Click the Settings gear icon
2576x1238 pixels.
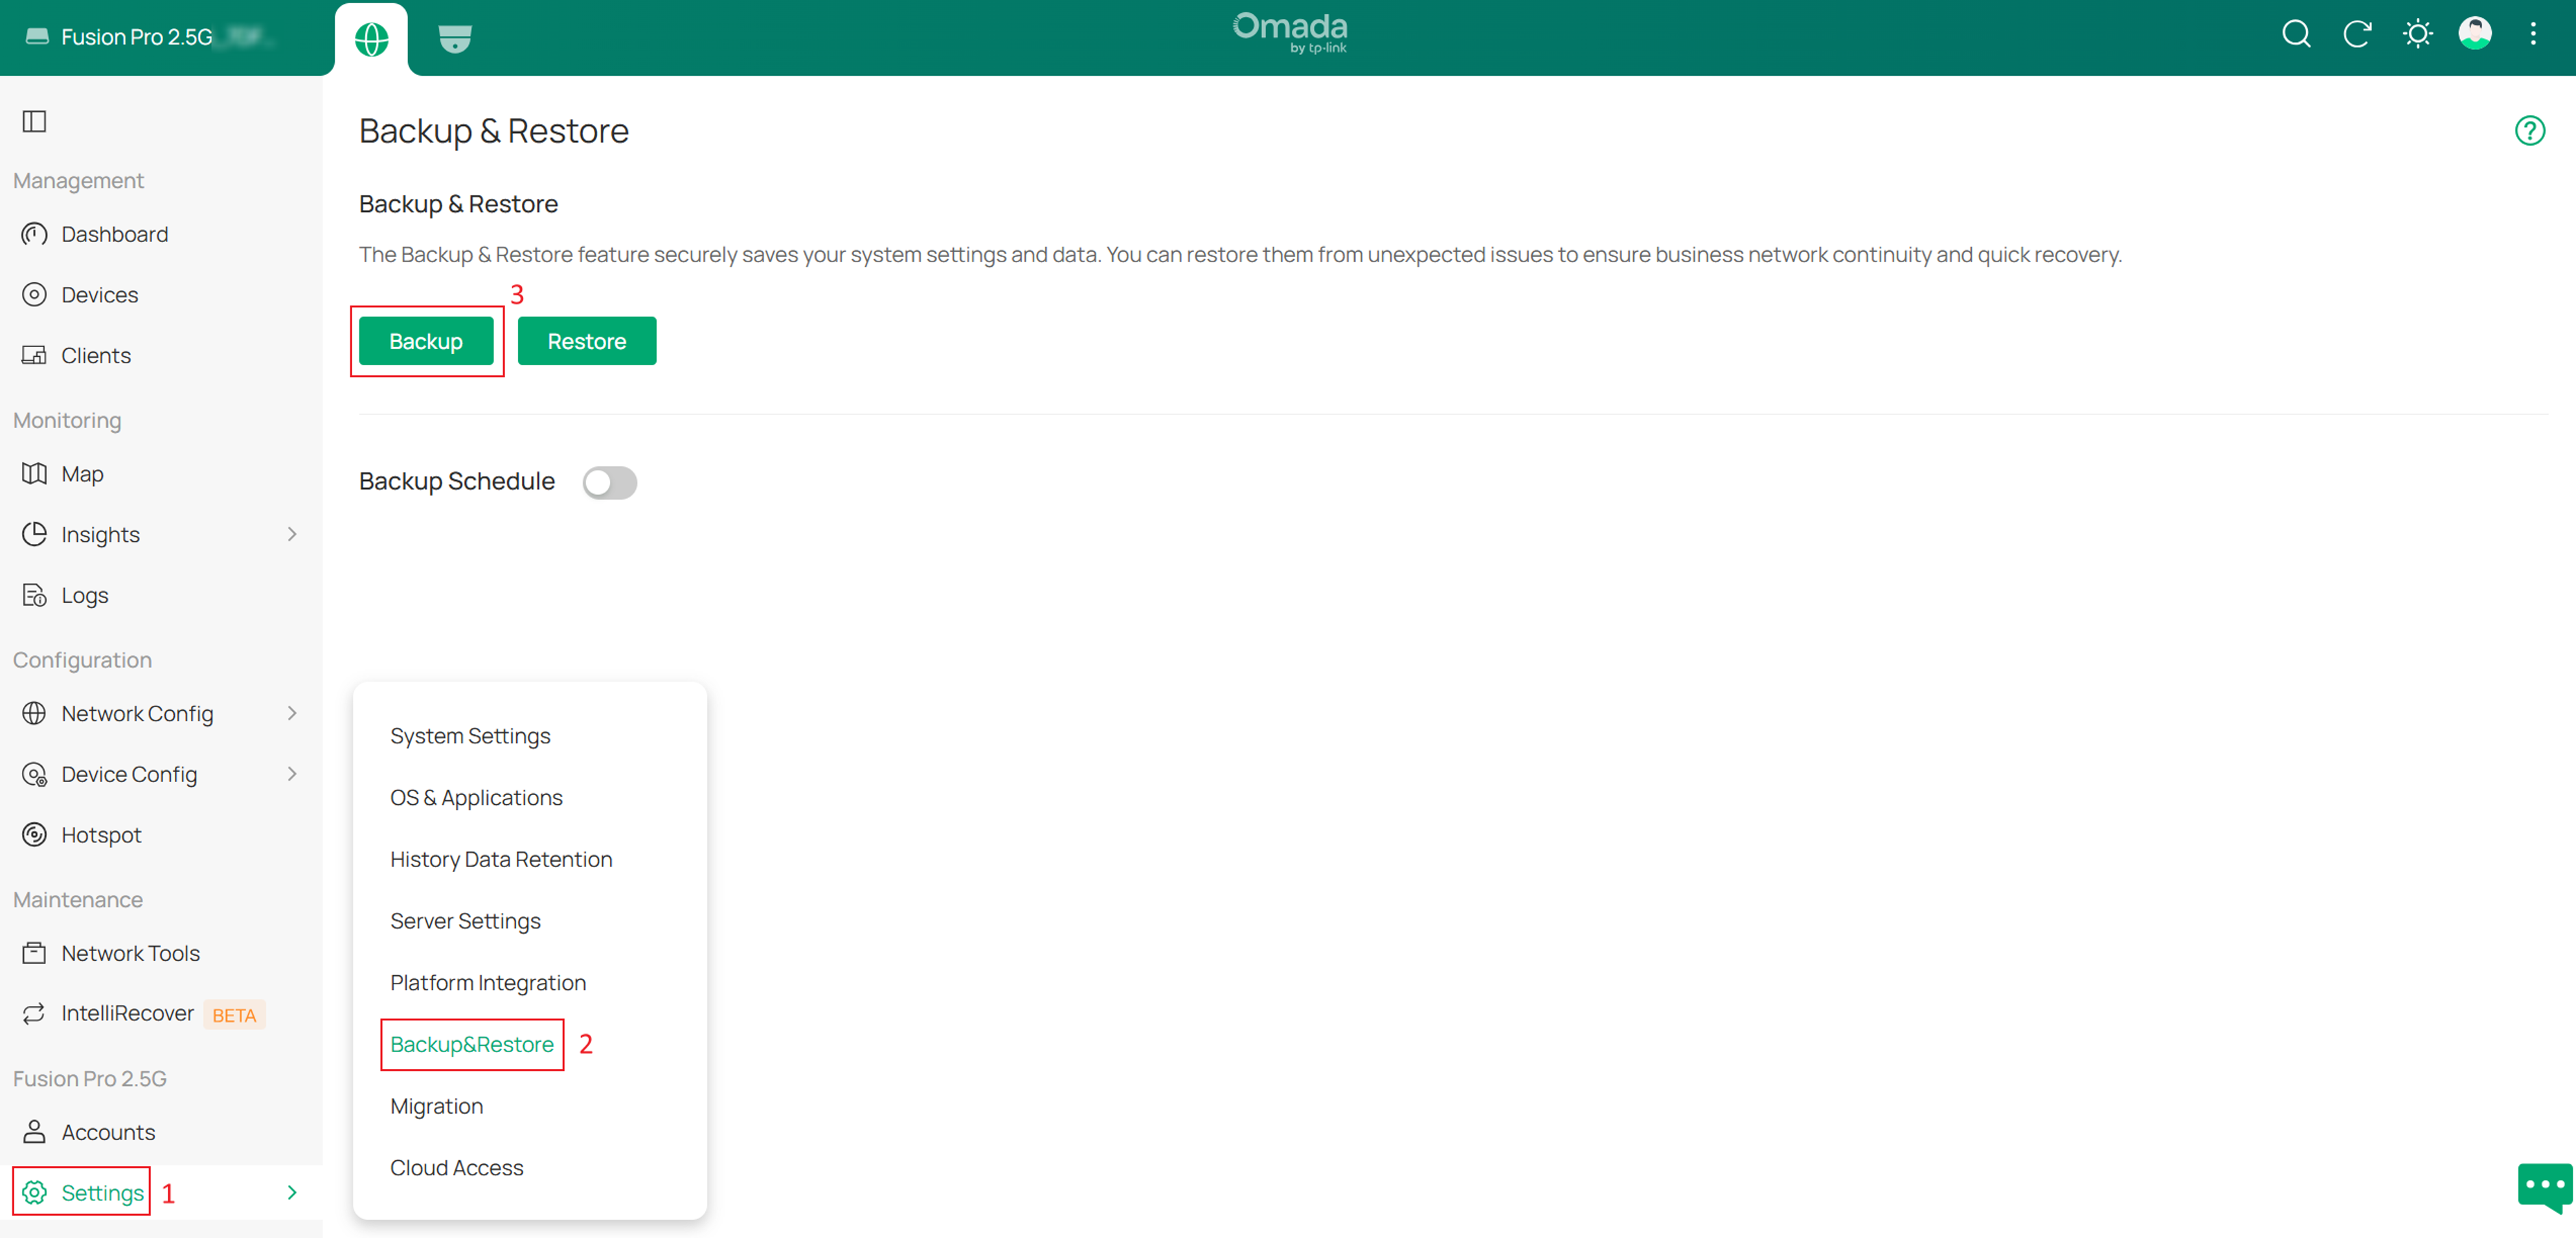point(35,1192)
